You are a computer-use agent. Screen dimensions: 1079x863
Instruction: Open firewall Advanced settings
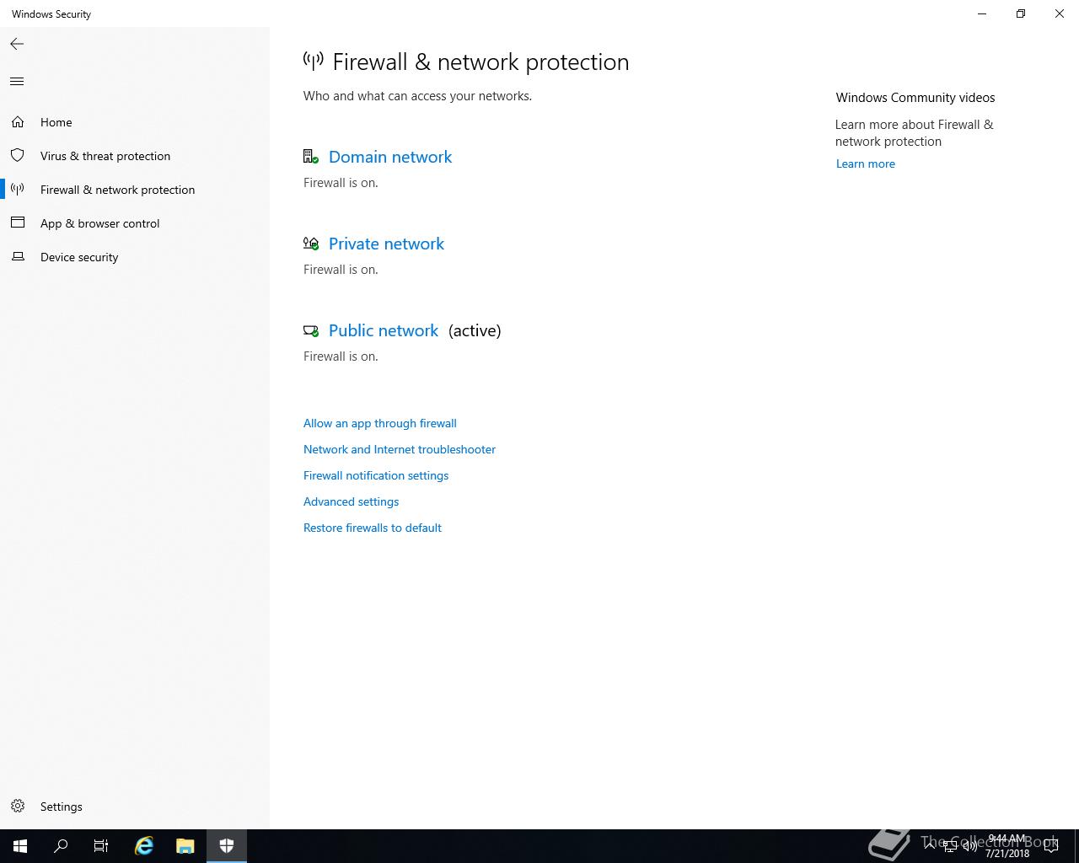click(x=352, y=501)
